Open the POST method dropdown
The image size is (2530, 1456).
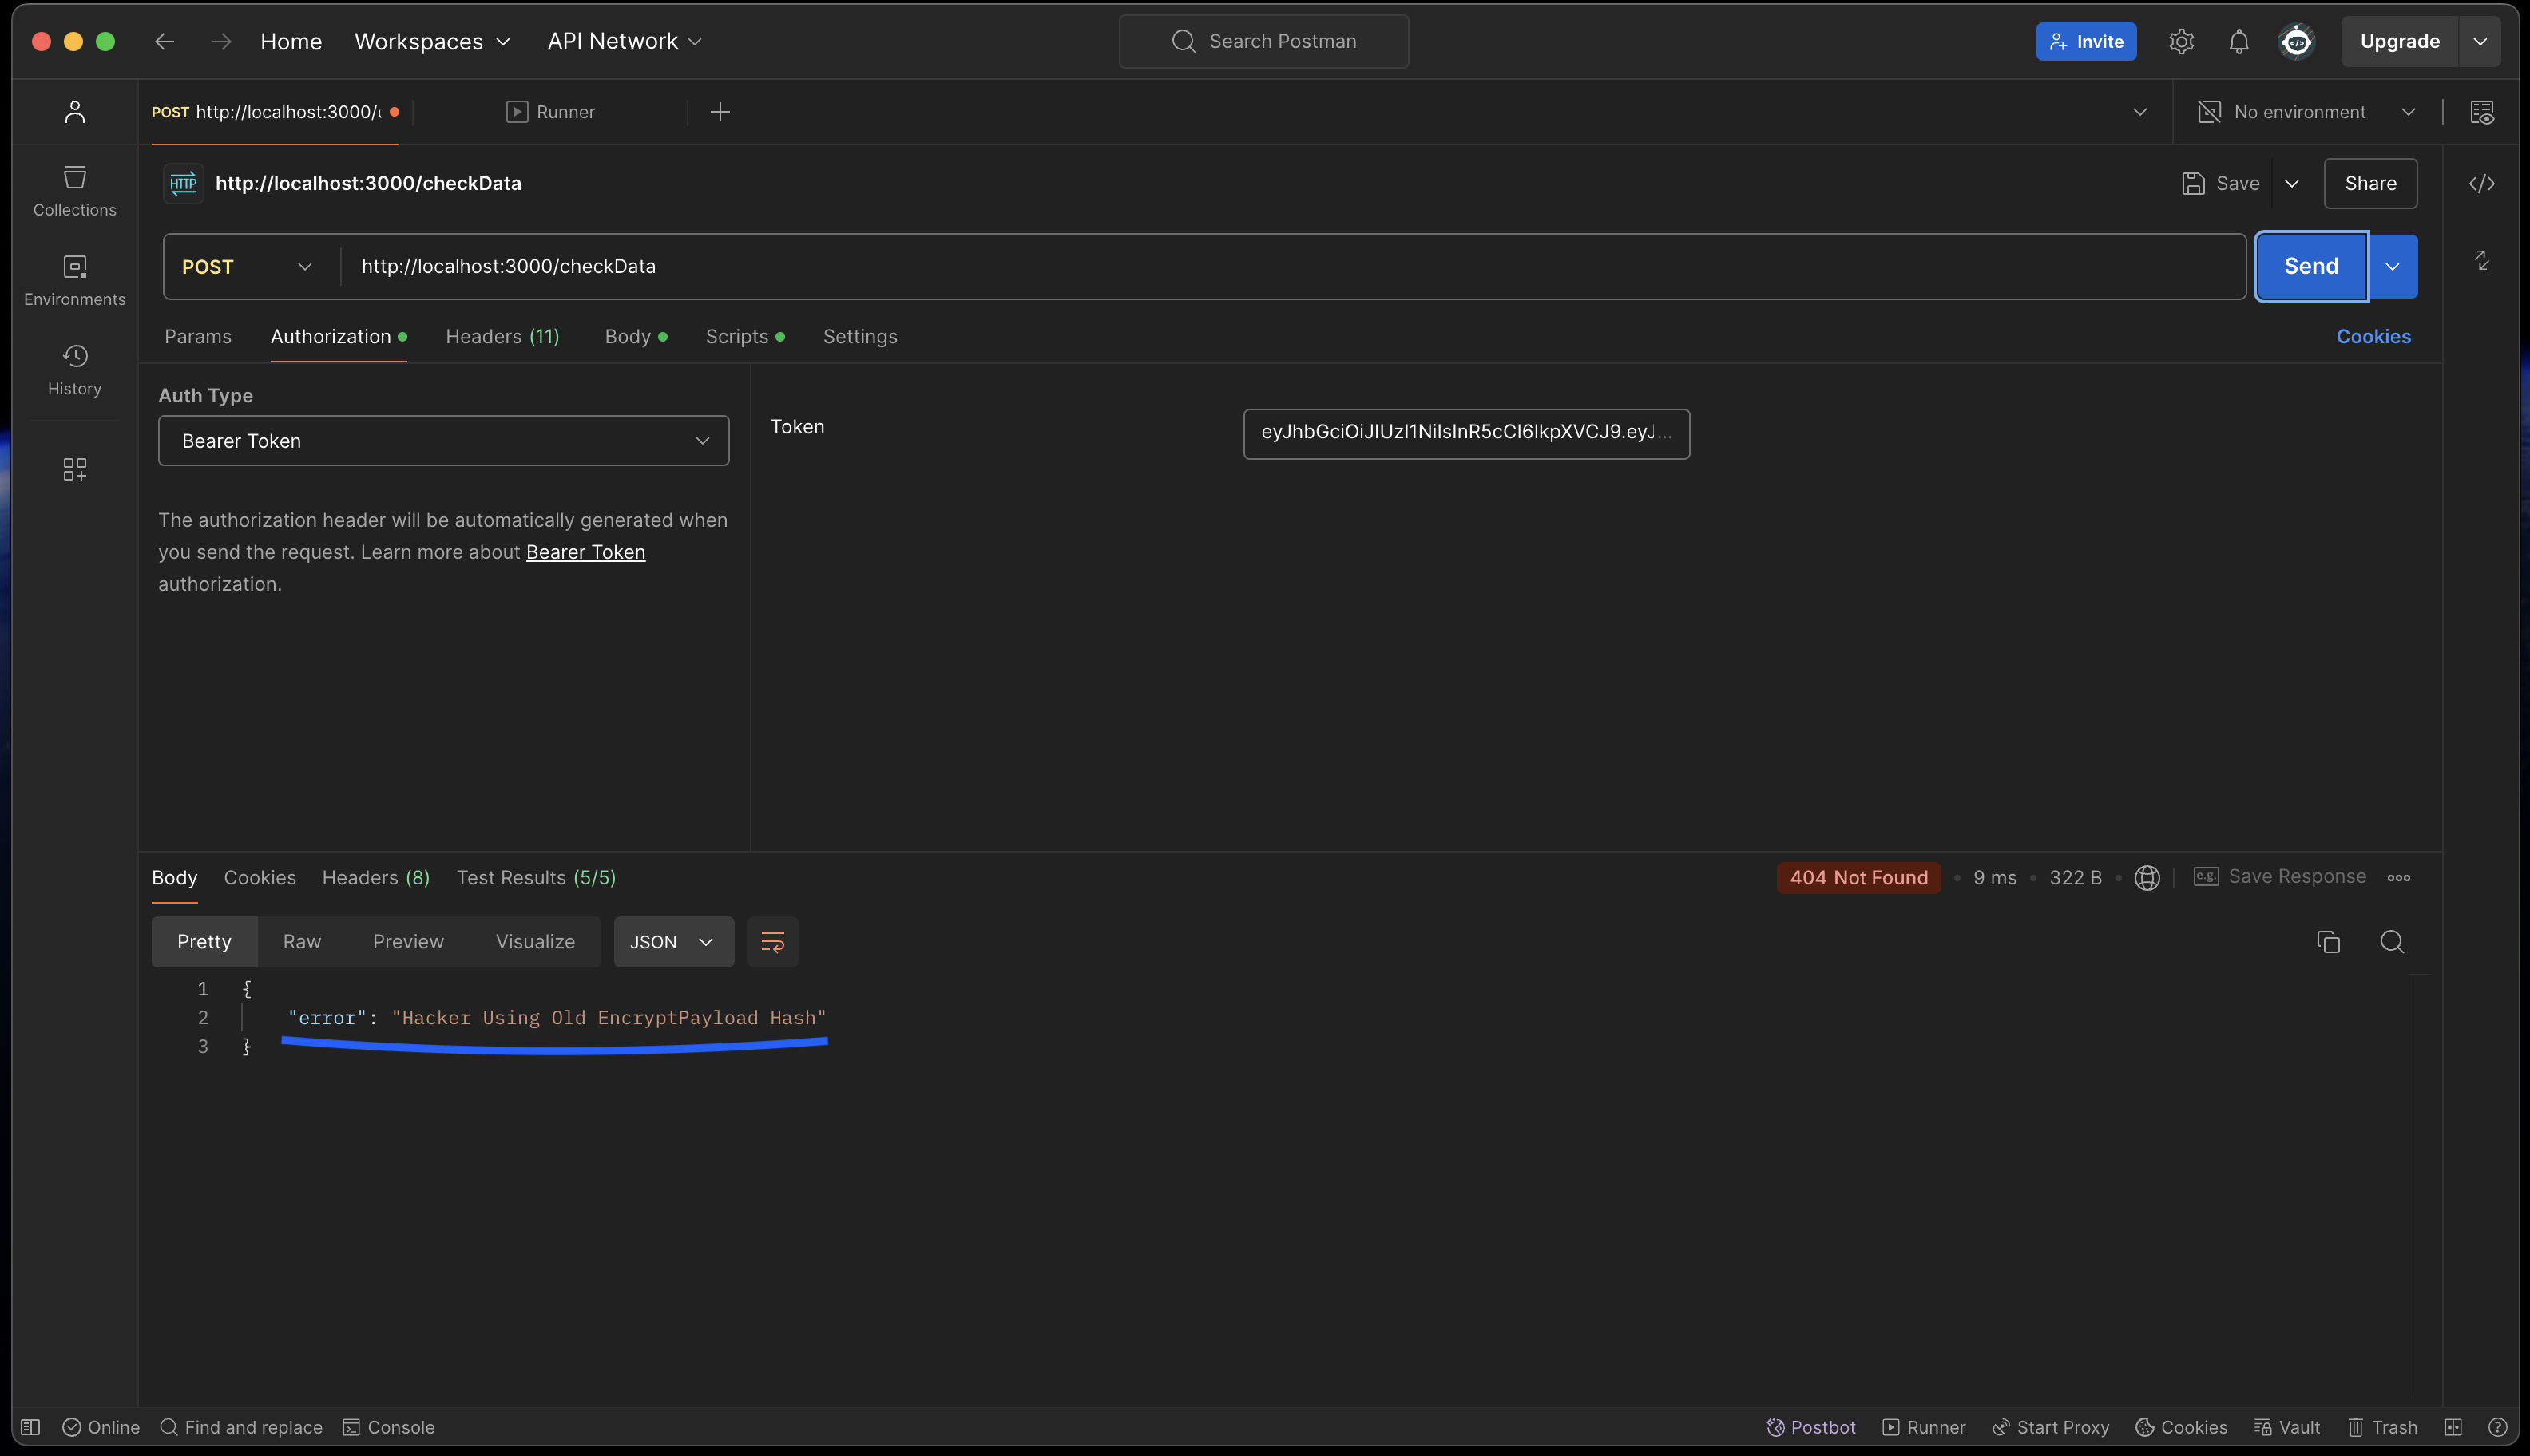pyautogui.click(x=247, y=266)
